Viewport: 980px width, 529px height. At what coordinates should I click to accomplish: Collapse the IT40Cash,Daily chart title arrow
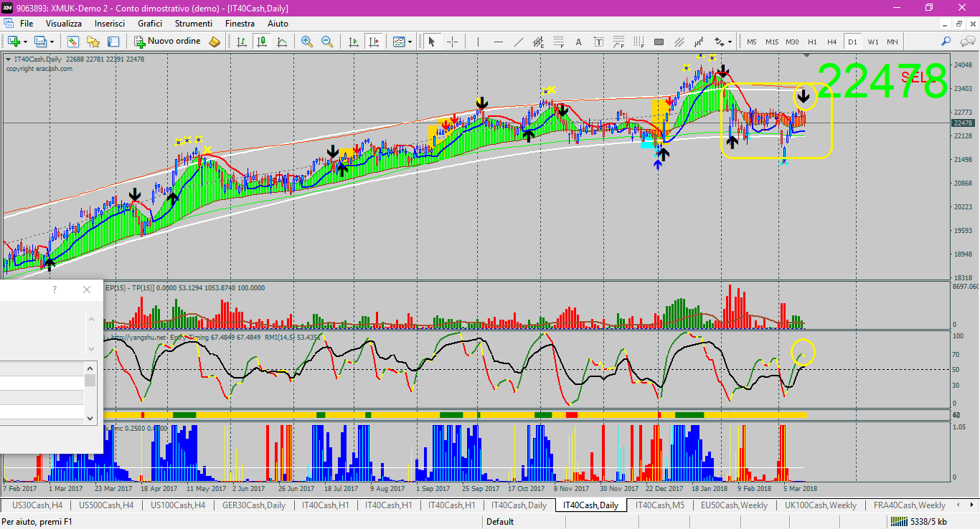pyautogui.click(x=8, y=59)
